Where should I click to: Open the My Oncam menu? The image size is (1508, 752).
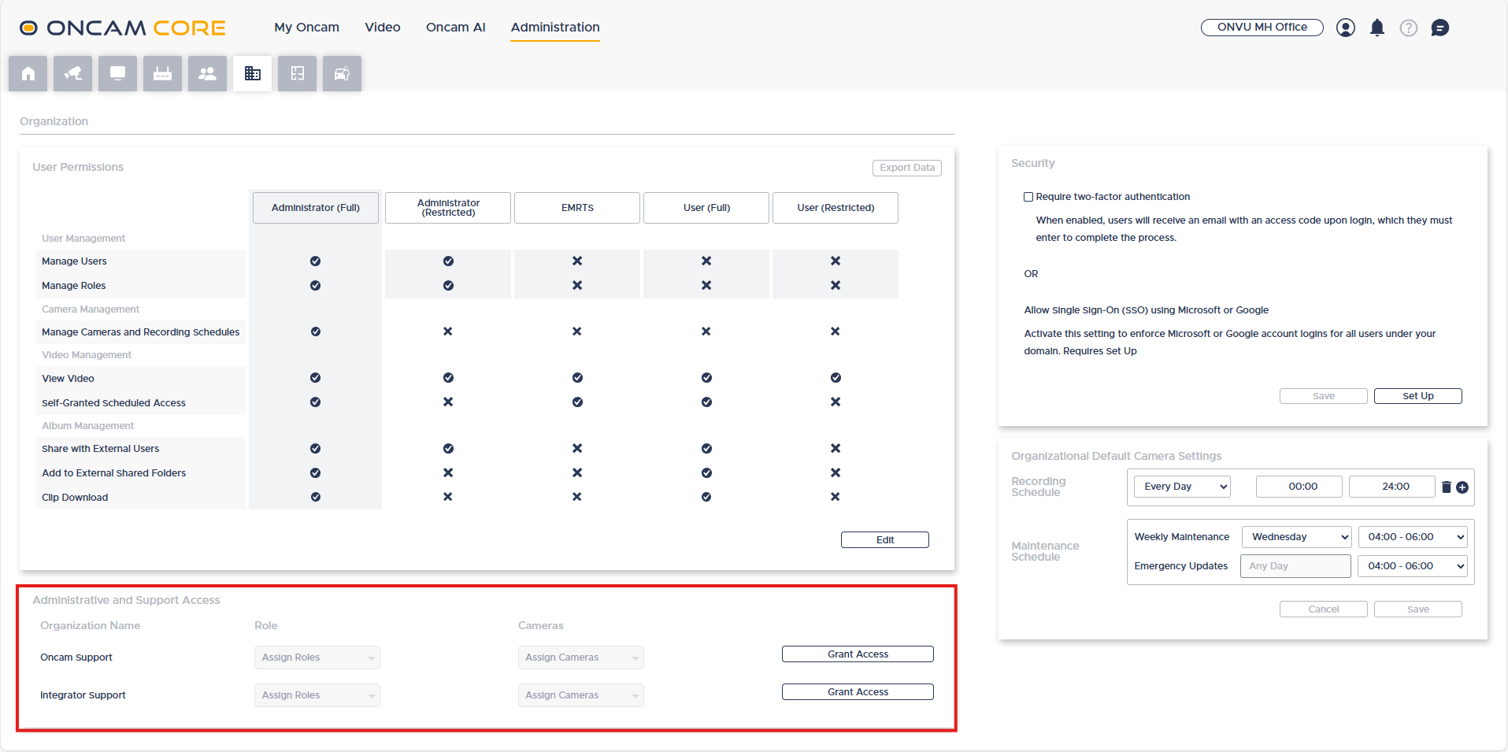tap(307, 28)
